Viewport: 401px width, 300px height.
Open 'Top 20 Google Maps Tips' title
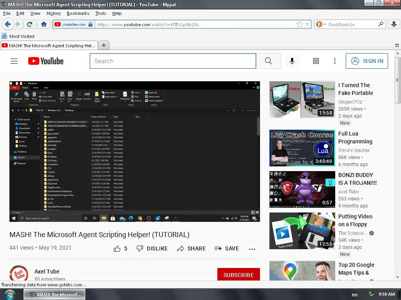[356, 269]
